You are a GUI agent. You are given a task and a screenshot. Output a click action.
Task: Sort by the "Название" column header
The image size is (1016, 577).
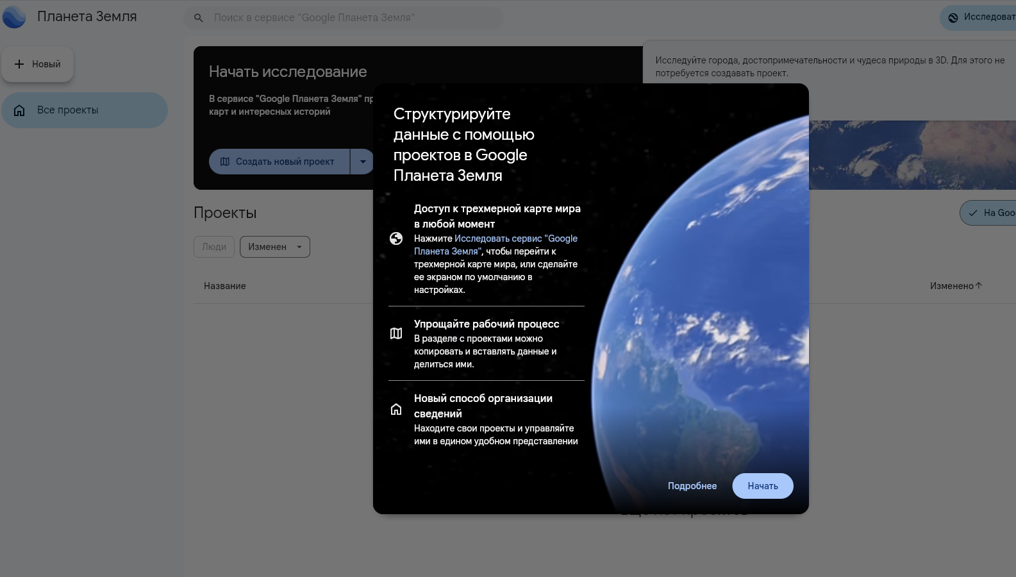point(225,286)
